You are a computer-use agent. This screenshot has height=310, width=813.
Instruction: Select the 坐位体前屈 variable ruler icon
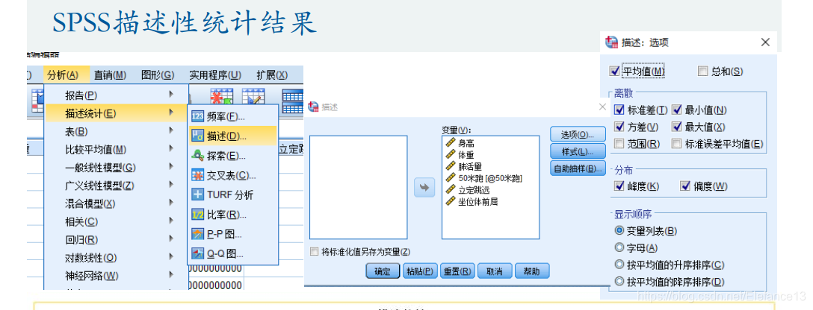tap(450, 201)
